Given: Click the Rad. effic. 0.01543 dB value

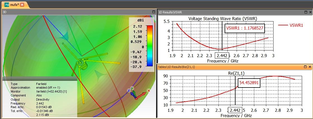Looking at the screenshot, I should [x=44, y=108].
